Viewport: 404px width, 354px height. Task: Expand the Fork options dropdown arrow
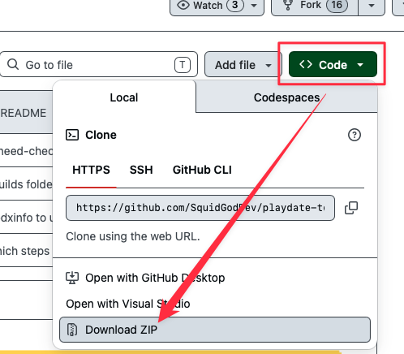click(x=372, y=6)
